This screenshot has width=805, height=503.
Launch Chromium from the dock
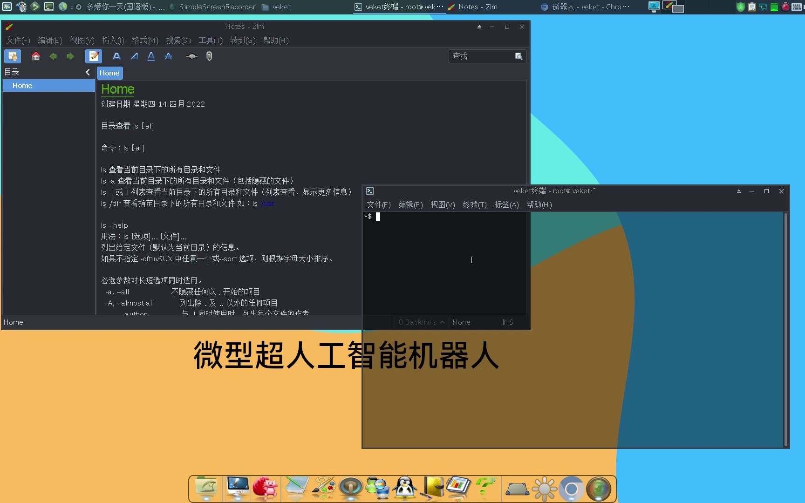click(571, 489)
